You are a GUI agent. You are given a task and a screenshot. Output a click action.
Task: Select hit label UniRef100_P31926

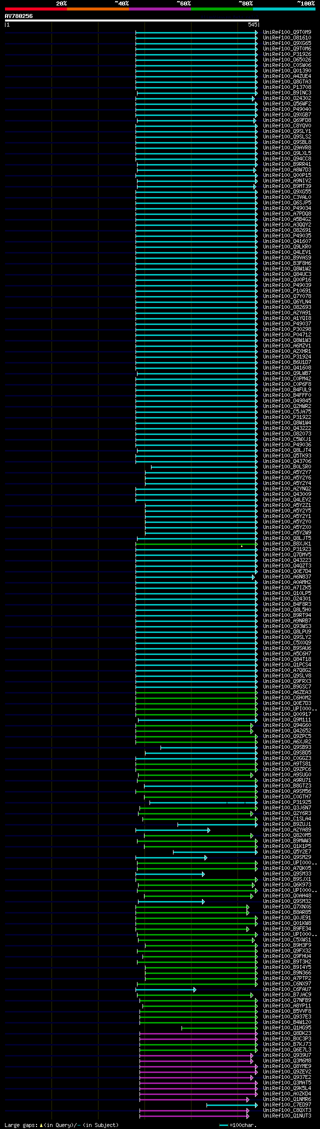tap(287, 54)
